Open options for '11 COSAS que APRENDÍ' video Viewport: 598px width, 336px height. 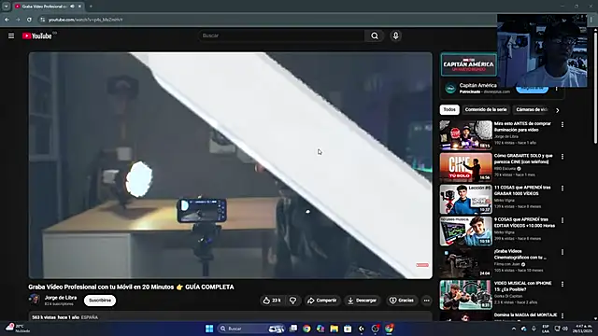click(562, 189)
